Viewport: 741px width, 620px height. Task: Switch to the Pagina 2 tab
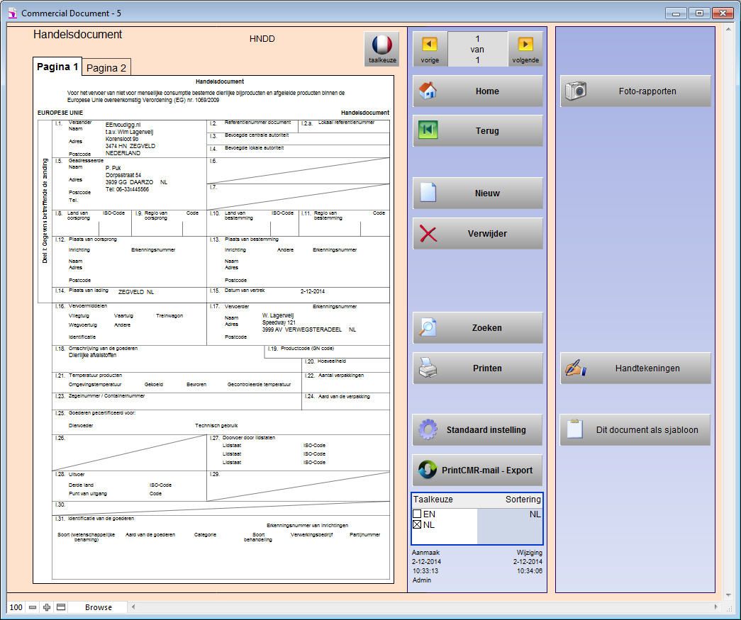click(x=106, y=67)
